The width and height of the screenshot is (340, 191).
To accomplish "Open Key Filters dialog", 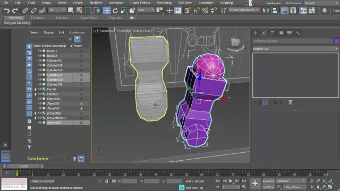I will tap(294, 187).
